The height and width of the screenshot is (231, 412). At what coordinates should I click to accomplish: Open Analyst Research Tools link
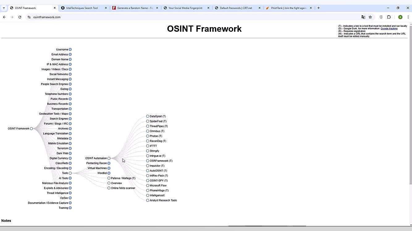[x=163, y=201]
